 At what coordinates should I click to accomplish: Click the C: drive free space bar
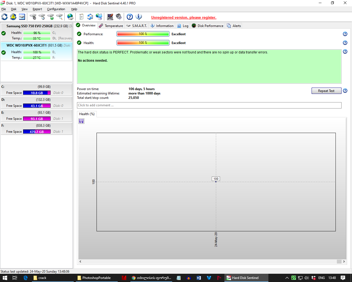point(37,93)
